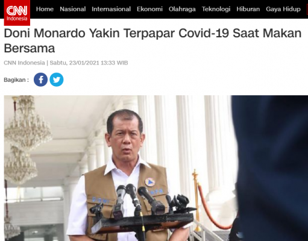Open the article photo of Doni Monardo
The width and height of the screenshot is (308, 241).
click(x=156, y=168)
